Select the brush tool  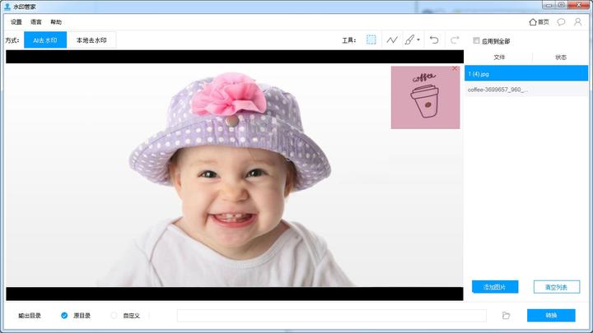409,39
